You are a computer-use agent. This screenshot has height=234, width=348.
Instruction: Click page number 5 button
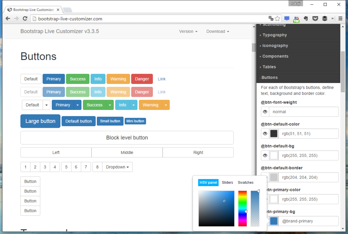pos(66,167)
